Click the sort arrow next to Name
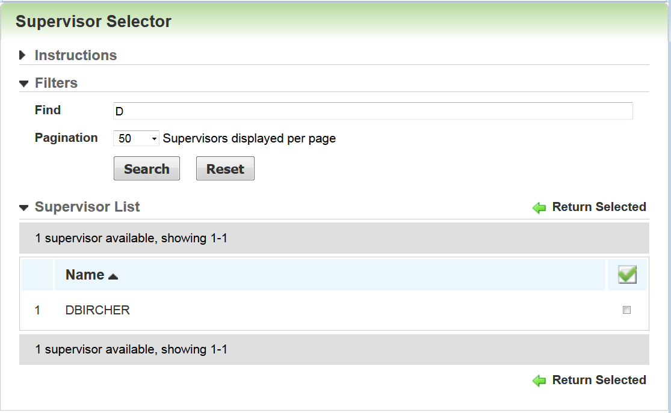 [113, 277]
